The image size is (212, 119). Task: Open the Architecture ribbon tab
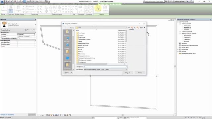coord(10,4)
